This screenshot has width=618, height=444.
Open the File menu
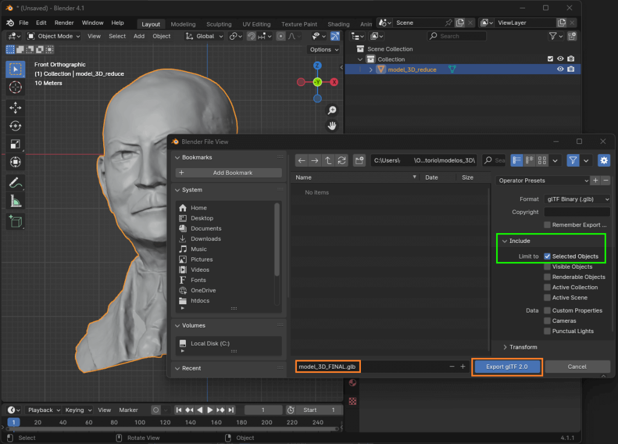(24, 23)
